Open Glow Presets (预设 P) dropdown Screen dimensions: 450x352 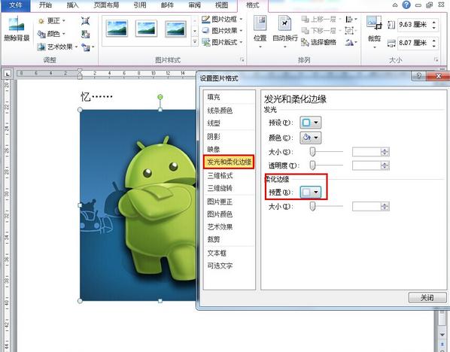pos(310,123)
